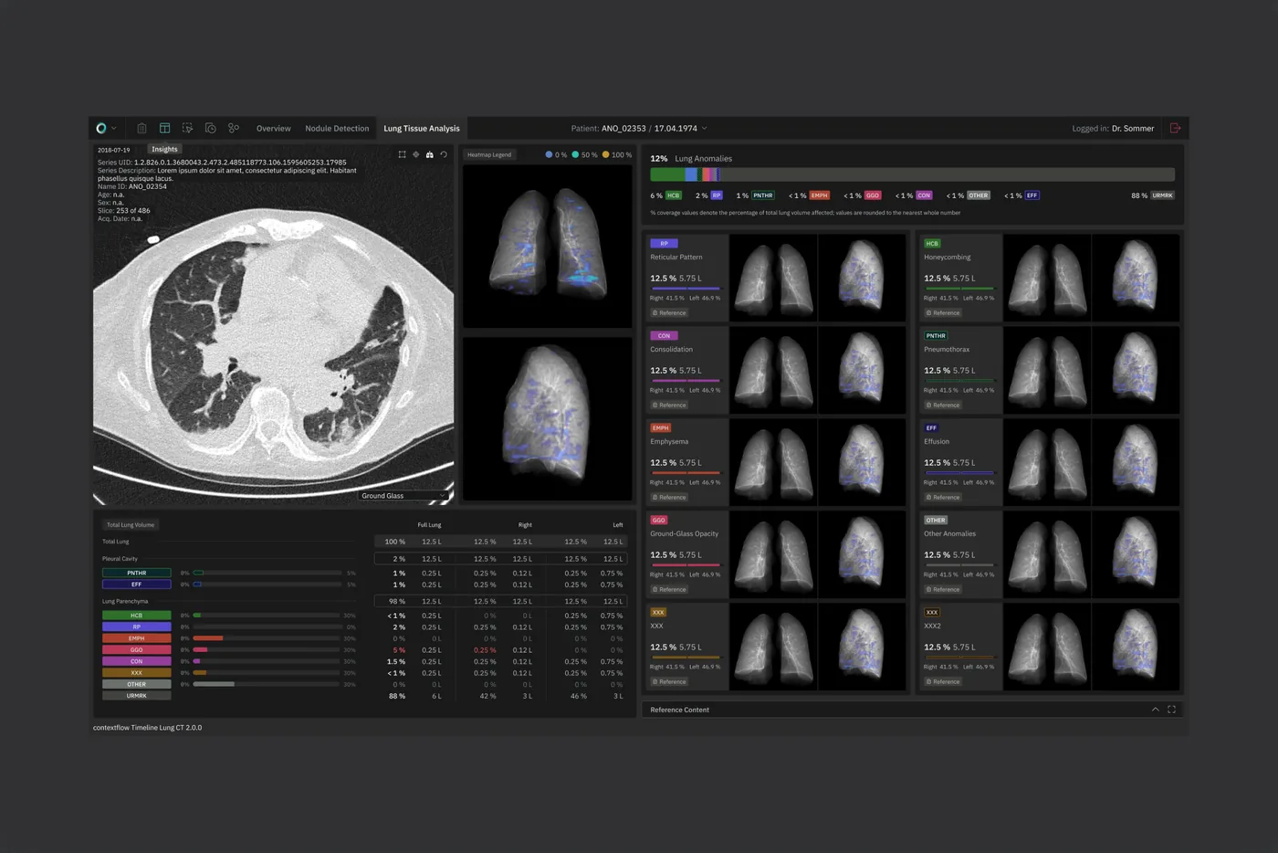Click the URMRK tag under Lung Anomalies bar
The width and height of the screenshot is (1278, 853).
tap(1162, 195)
